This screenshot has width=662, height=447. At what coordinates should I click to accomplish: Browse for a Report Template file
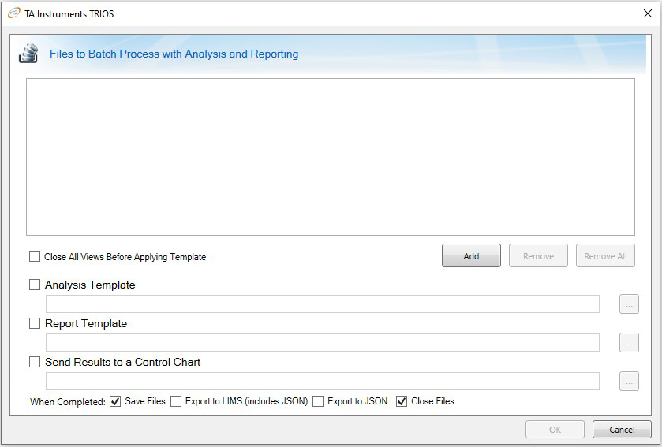[629, 342]
